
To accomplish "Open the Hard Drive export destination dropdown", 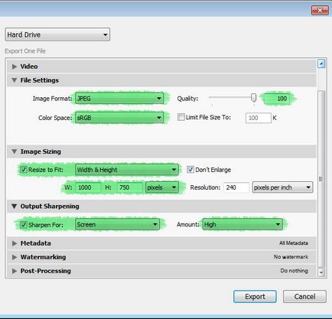I will [x=57, y=34].
